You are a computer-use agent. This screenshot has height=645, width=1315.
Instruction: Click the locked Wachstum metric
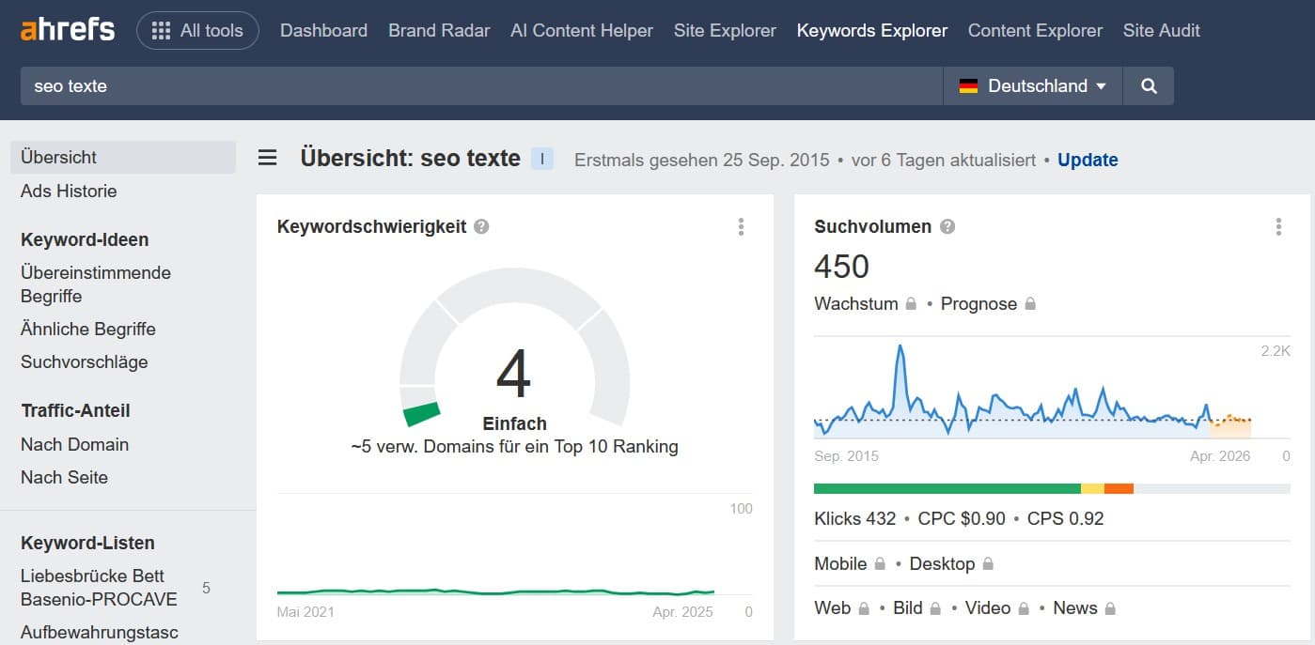point(865,303)
